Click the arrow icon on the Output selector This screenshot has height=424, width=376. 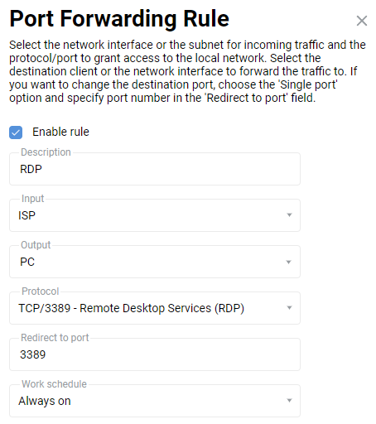288,262
